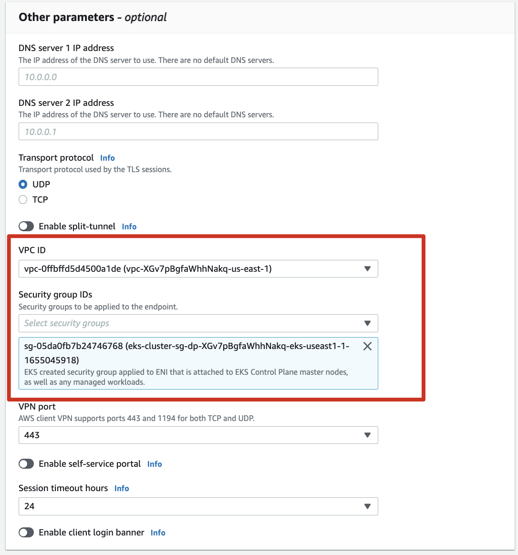The height and width of the screenshot is (555, 518).
Task: Open the Session timeout 24 dropdown
Action: tap(198, 506)
